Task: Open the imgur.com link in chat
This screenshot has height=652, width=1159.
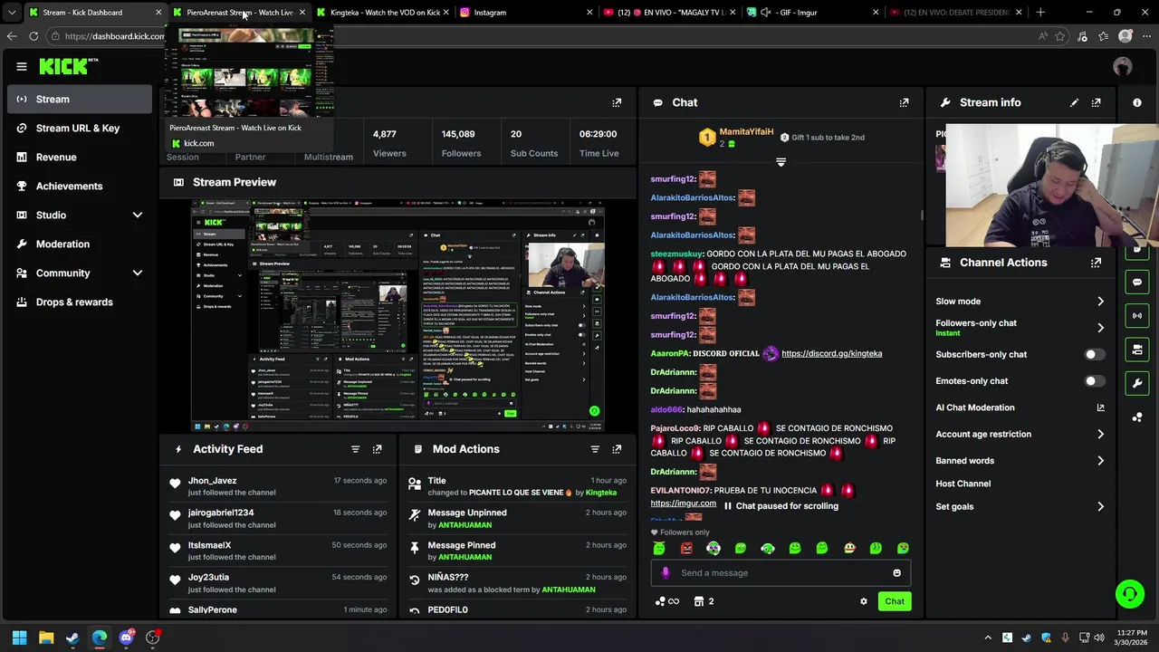Action: click(683, 503)
